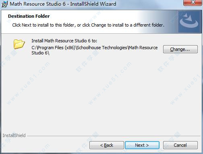
Task: Continue the installation with Next
Action: point(142,145)
